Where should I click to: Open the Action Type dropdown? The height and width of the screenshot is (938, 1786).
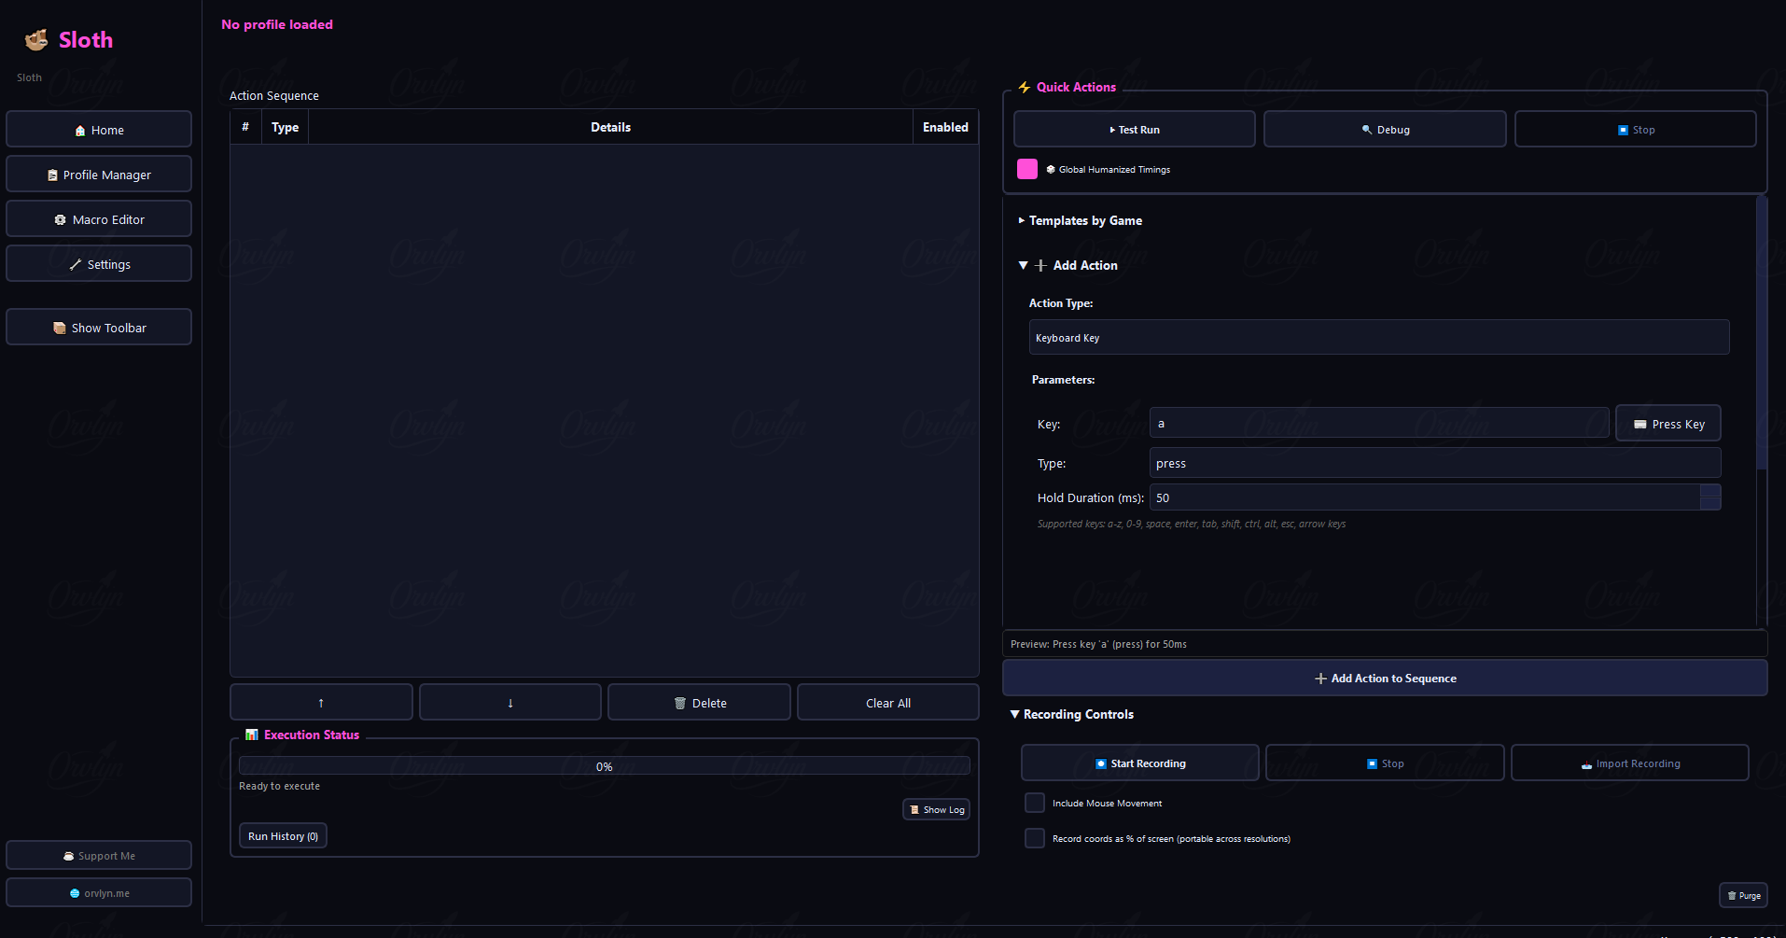tap(1378, 338)
